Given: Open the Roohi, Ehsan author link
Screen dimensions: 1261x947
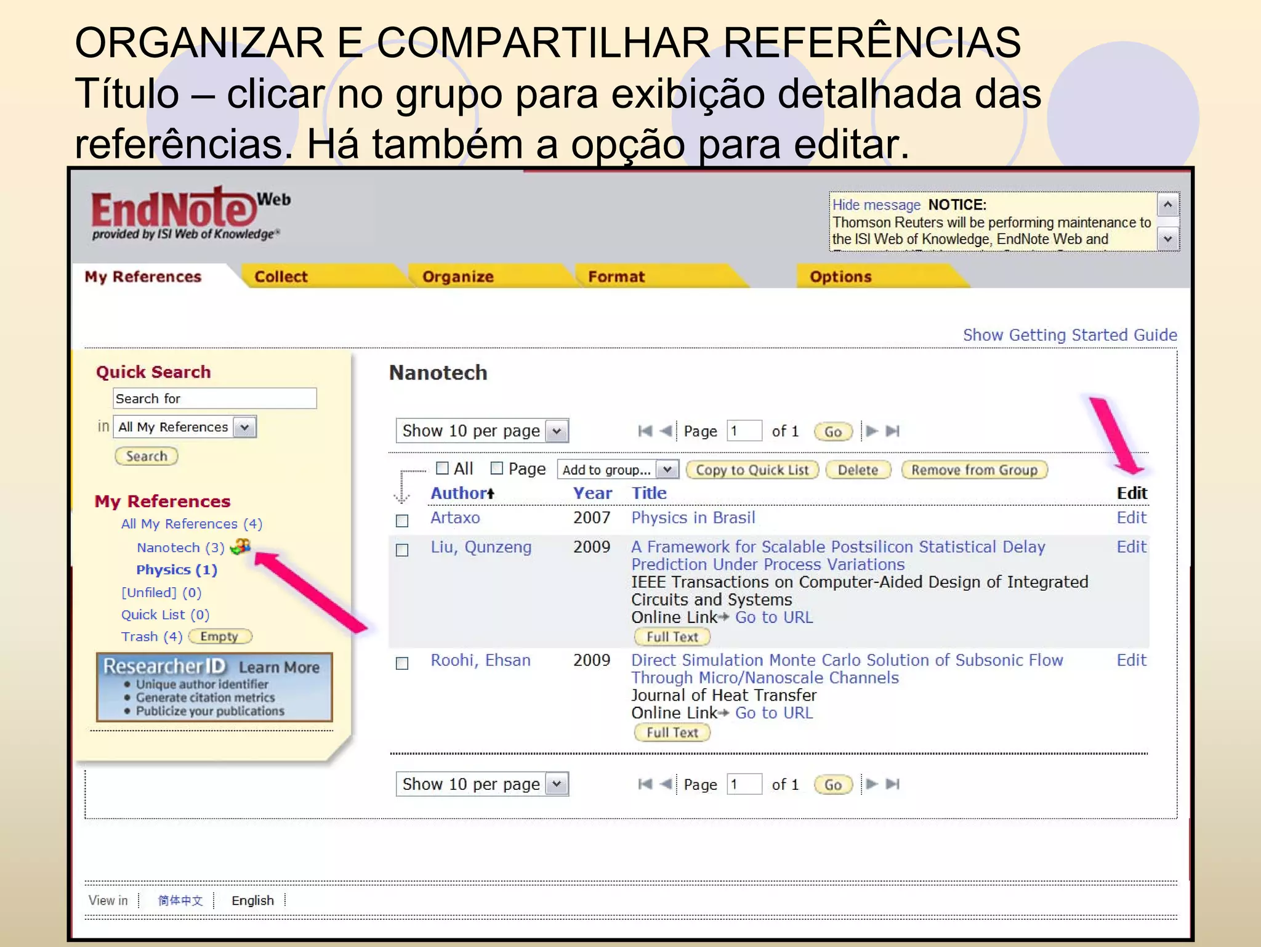Looking at the screenshot, I should coord(480,660).
